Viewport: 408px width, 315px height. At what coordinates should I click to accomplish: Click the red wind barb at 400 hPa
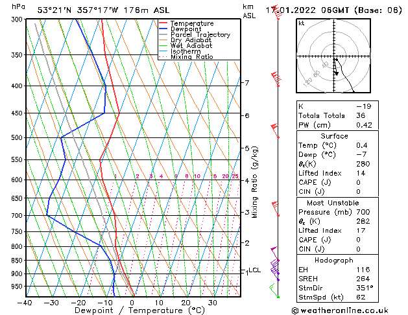[276, 79]
